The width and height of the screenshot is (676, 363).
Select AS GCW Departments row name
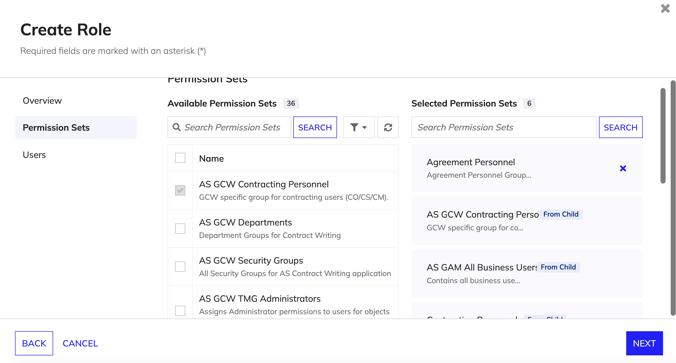pos(245,222)
